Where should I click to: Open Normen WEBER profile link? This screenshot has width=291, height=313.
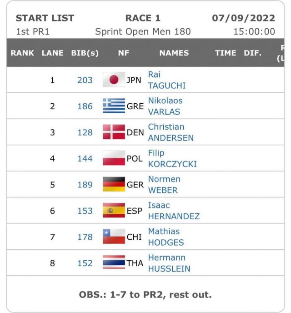tap(164, 185)
